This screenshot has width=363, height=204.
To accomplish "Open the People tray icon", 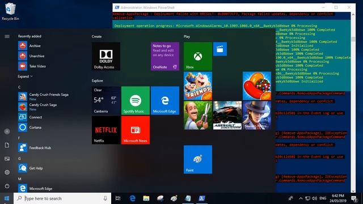I will [291, 198].
